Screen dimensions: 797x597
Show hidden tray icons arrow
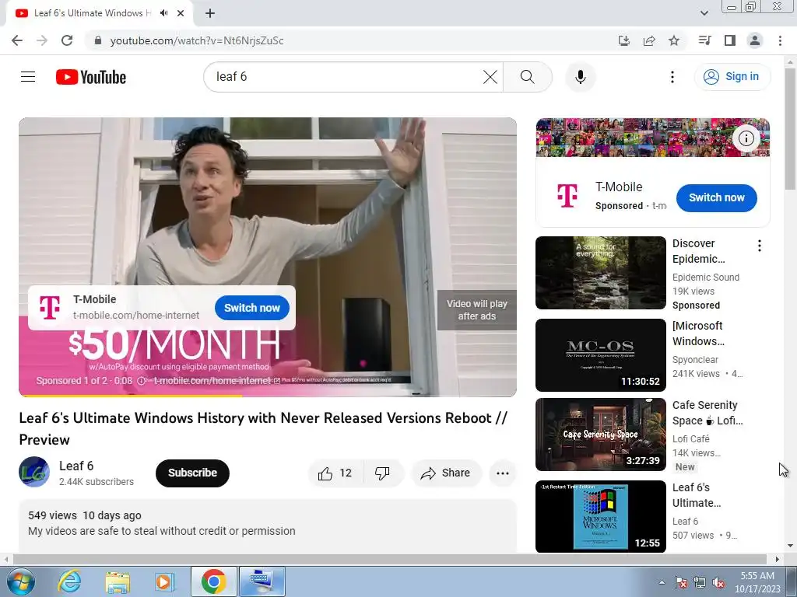662,582
